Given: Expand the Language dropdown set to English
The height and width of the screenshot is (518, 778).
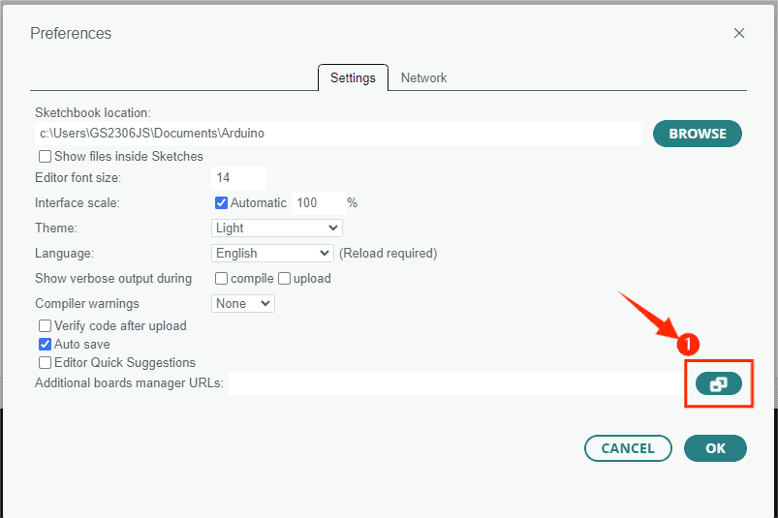Looking at the screenshot, I should coord(272,253).
